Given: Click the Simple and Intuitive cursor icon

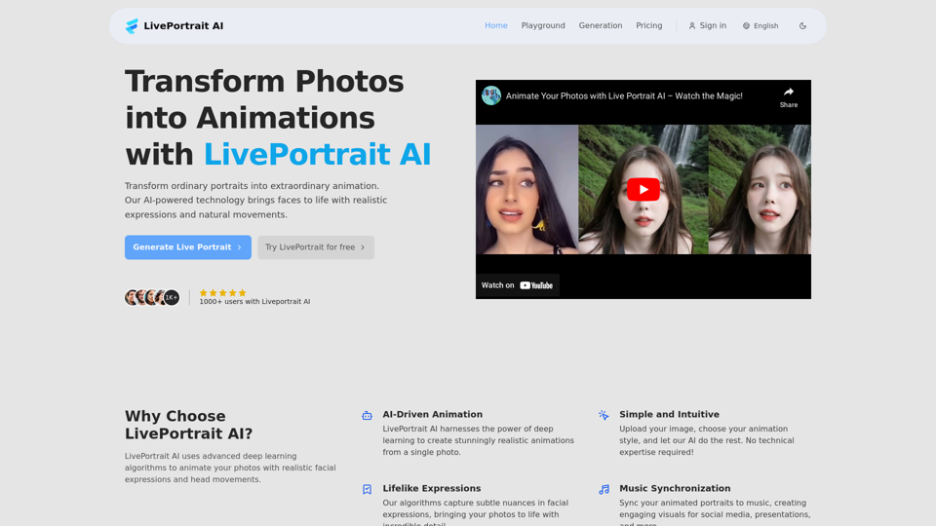Looking at the screenshot, I should coord(604,415).
